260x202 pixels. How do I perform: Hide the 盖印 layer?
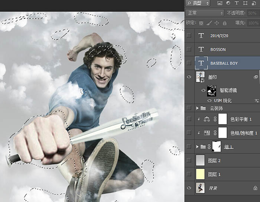coord(189,77)
